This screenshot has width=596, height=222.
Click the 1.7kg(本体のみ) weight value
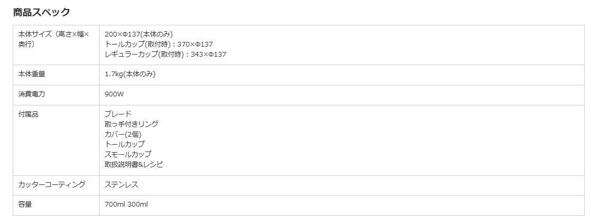coord(130,74)
